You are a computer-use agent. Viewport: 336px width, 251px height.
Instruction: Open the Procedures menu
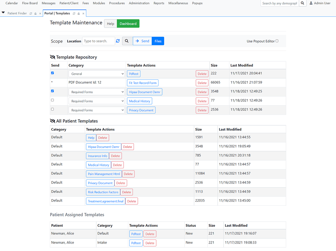pos(117,3)
